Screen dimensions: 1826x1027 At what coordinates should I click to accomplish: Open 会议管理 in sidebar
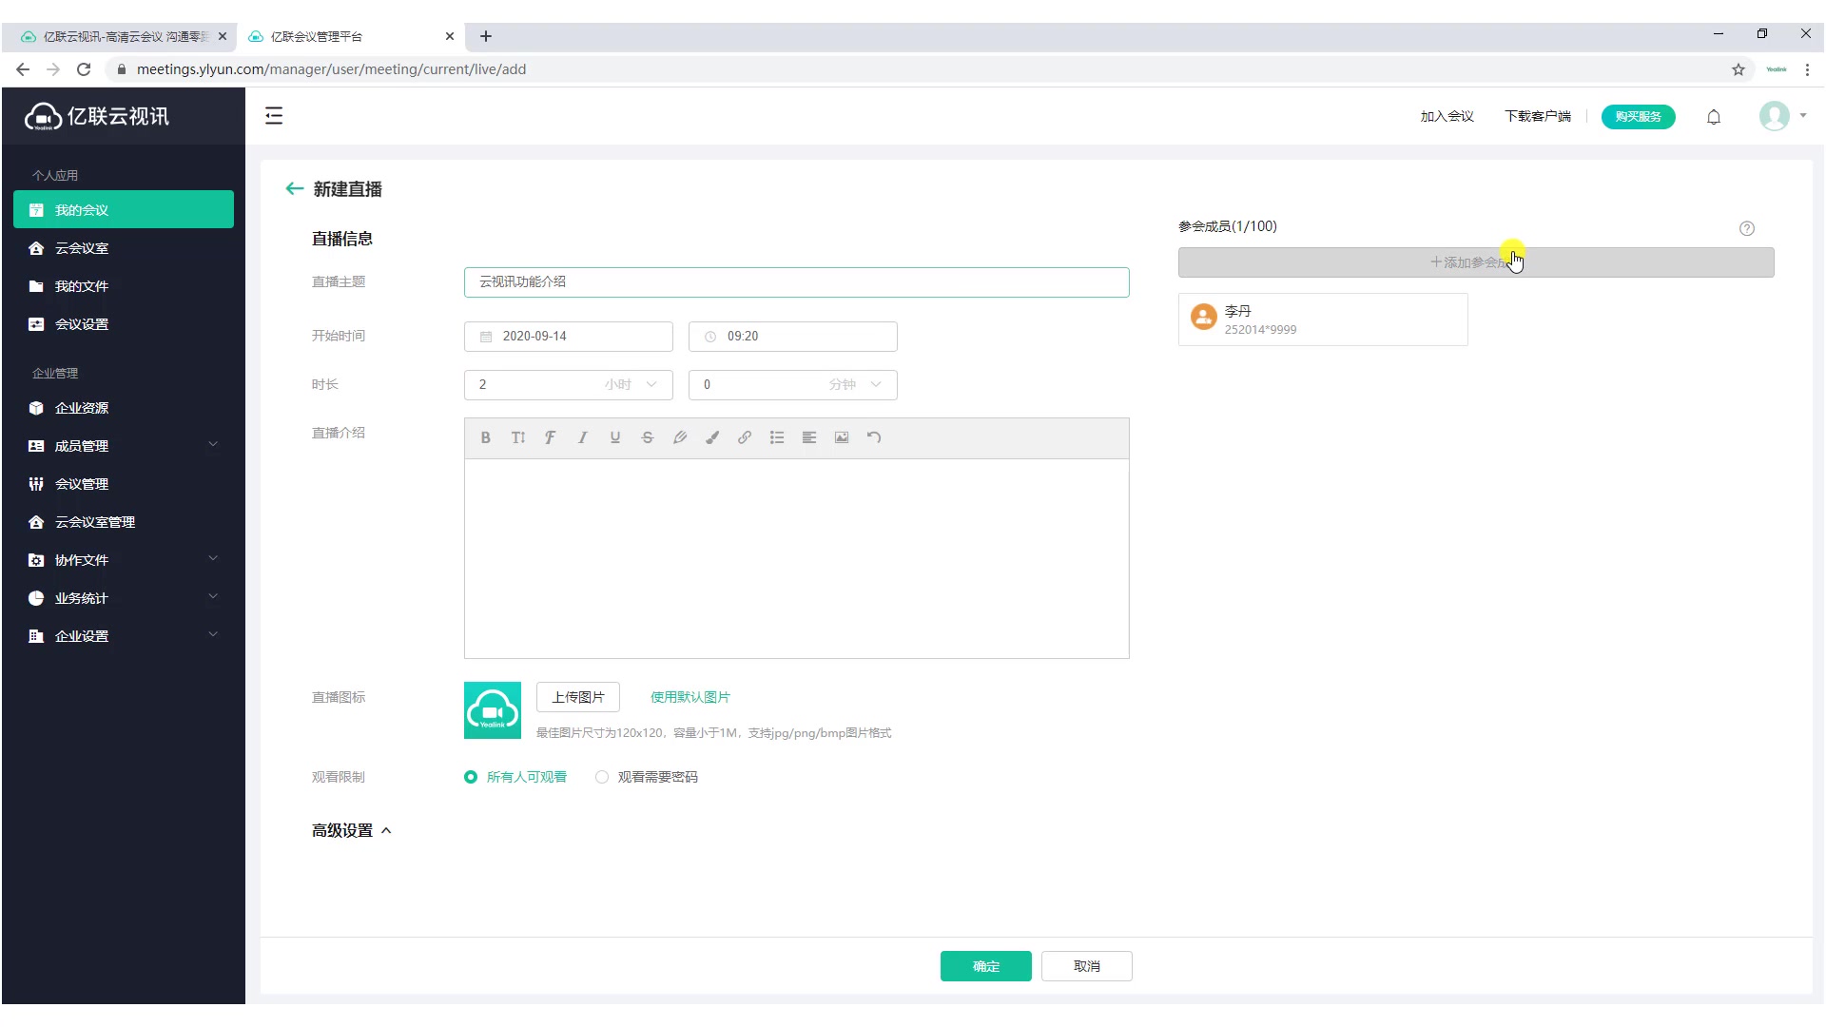click(124, 483)
